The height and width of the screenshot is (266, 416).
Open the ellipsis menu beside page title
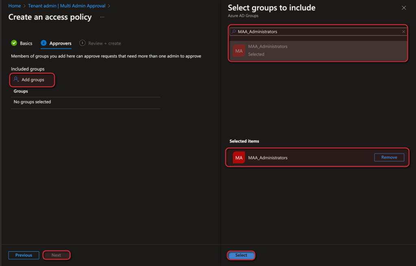point(102,17)
